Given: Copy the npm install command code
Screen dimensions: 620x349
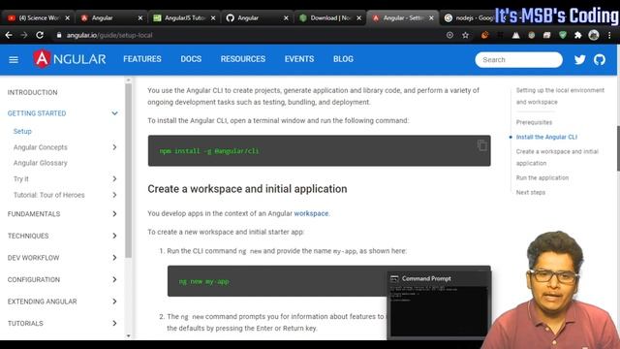Looking at the screenshot, I should coord(481,145).
